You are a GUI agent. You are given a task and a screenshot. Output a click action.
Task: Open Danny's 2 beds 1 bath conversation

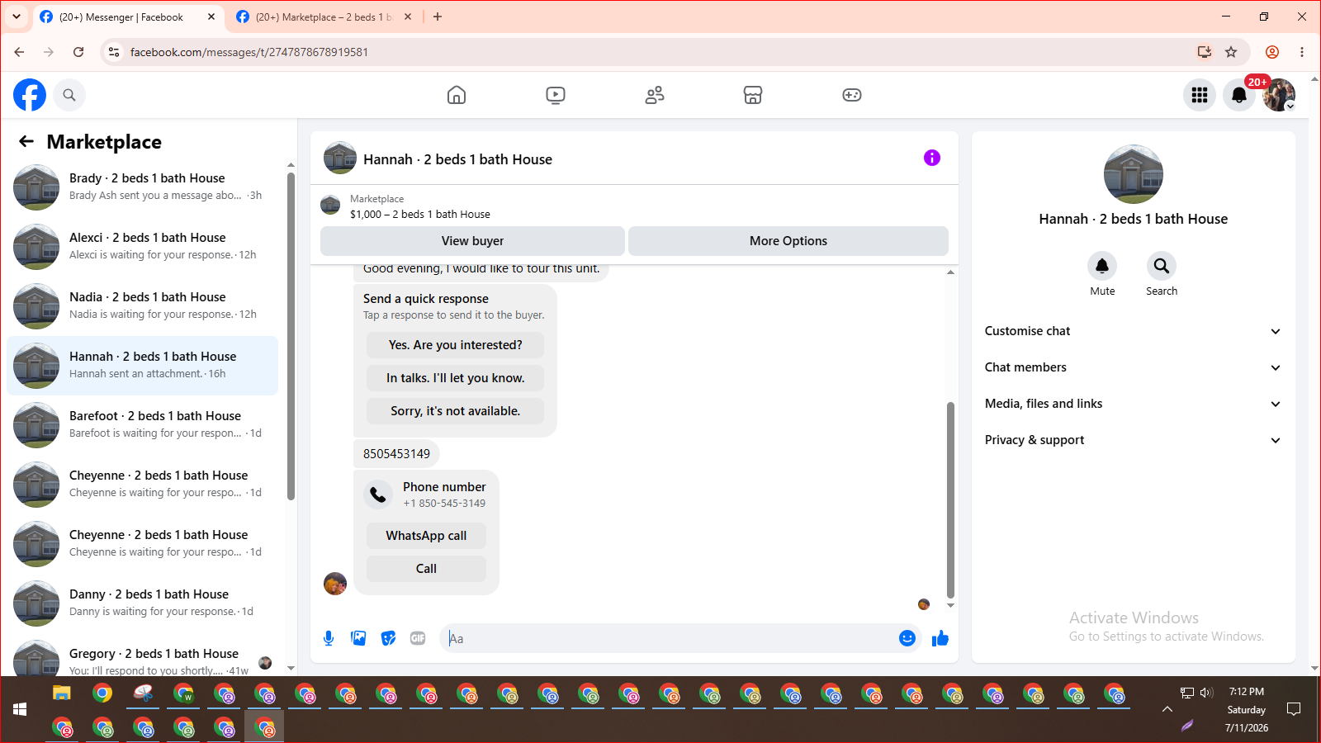click(x=143, y=603)
